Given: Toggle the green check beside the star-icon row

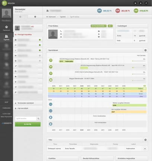Looking at the screenshot, I should pos(40,50).
